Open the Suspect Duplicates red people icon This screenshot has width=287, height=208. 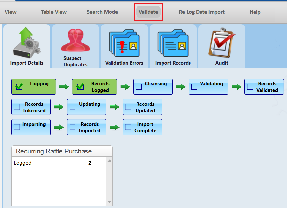[75, 40]
